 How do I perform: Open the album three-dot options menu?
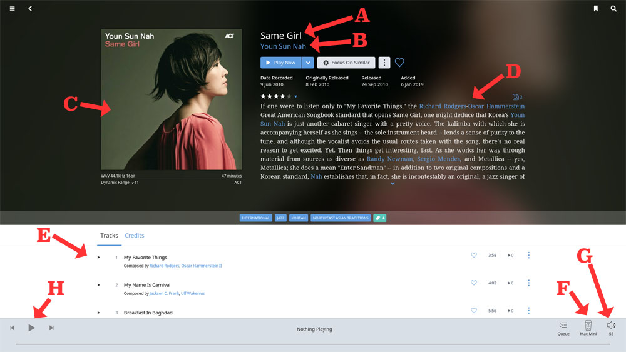tap(384, 63)
